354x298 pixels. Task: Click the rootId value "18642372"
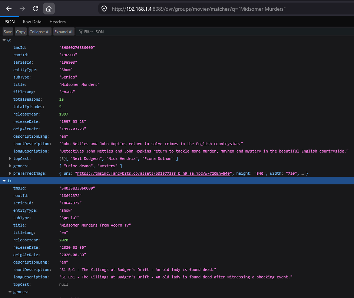coord(70,196)
